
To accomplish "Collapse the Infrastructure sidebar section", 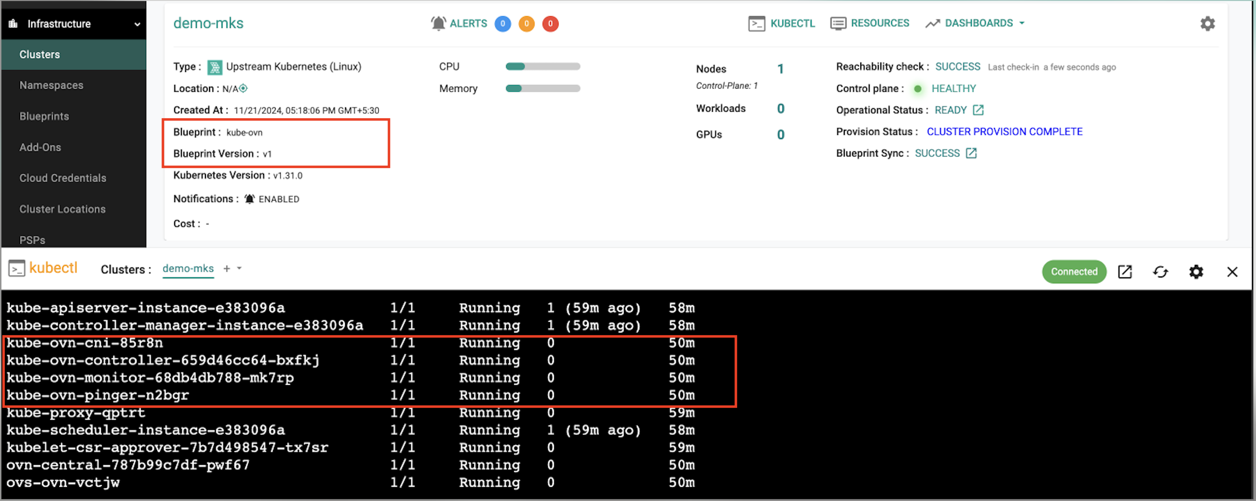I will click(137, 24).
